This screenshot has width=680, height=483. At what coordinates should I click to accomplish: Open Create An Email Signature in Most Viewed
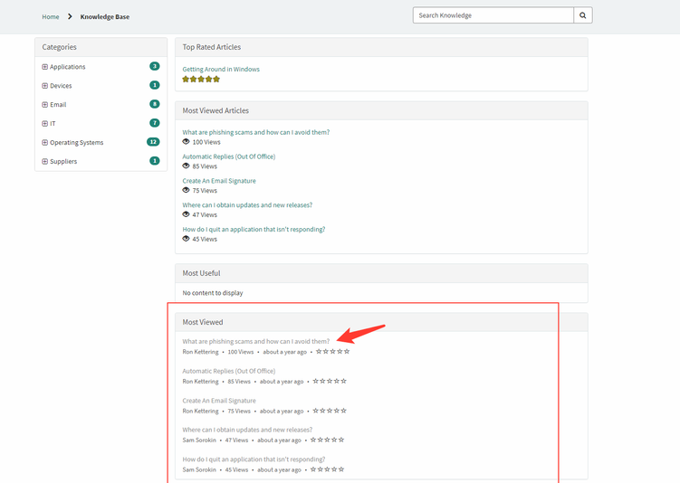(x=219, y=401)
